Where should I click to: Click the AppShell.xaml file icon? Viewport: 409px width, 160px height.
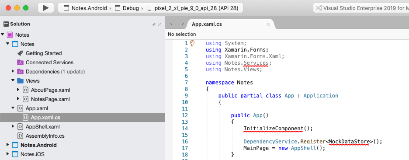pos(20,127)
